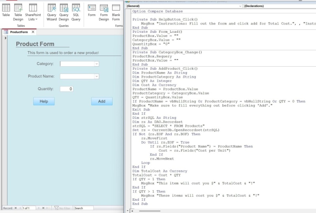The height and width of the screenshot is (213, 316).
Task: Open the Category combo box dropdown
Action: (x=97, y=64)
